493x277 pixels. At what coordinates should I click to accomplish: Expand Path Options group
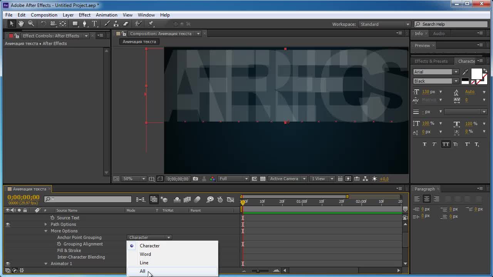pos(46,224)
